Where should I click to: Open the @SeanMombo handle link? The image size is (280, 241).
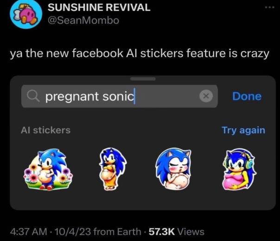point(84,20)
